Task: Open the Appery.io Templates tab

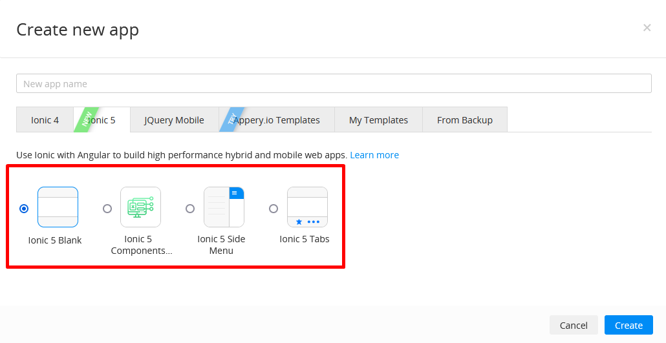Action: pyautogui.click(x=277, y=120)
